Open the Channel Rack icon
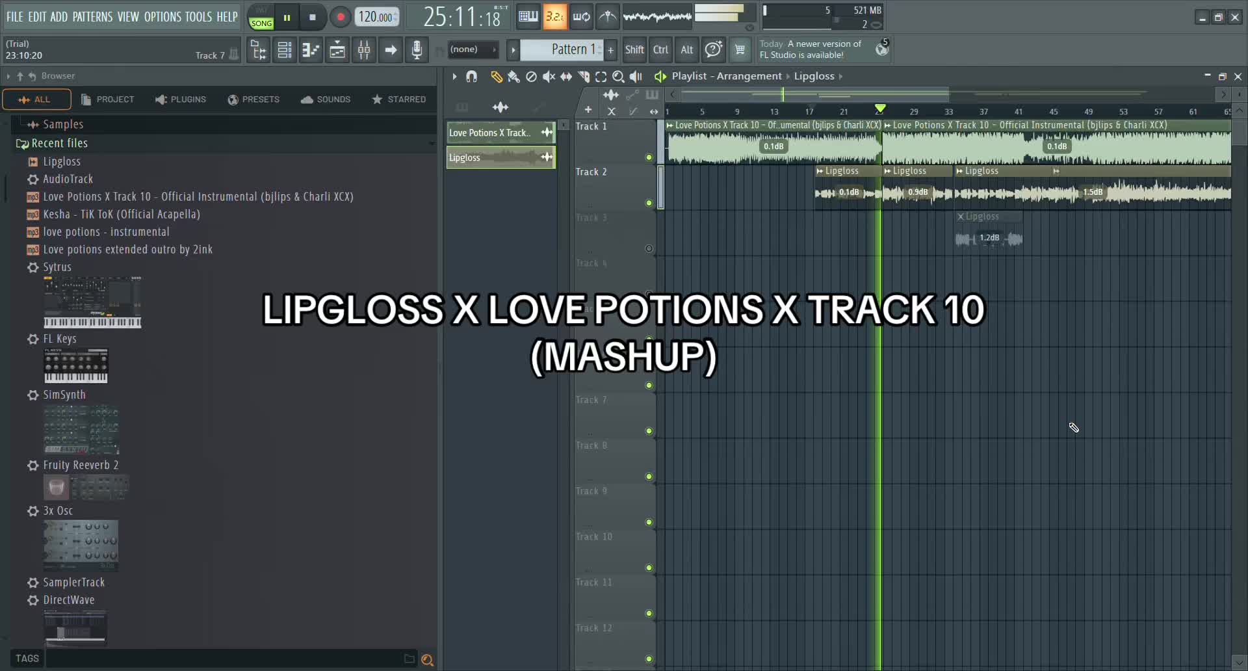 coord(285,50)
